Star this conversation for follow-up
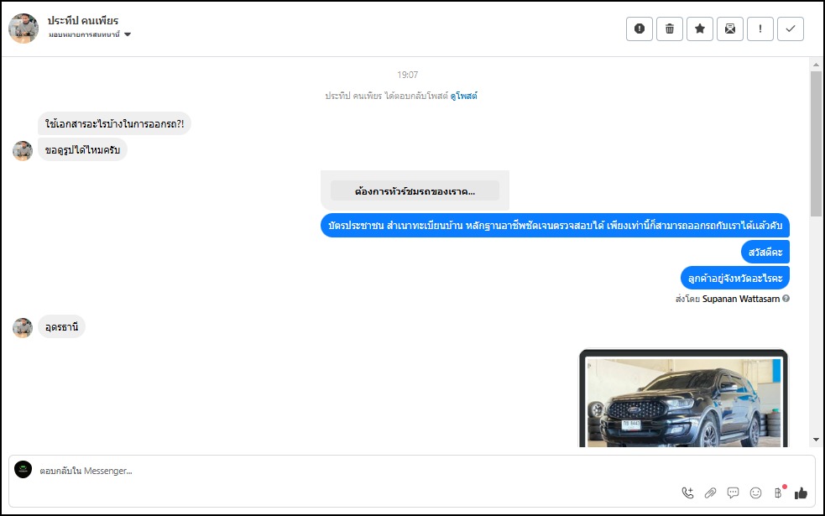The width and height of the screenshot is (825, 516). tap(700, 29)
